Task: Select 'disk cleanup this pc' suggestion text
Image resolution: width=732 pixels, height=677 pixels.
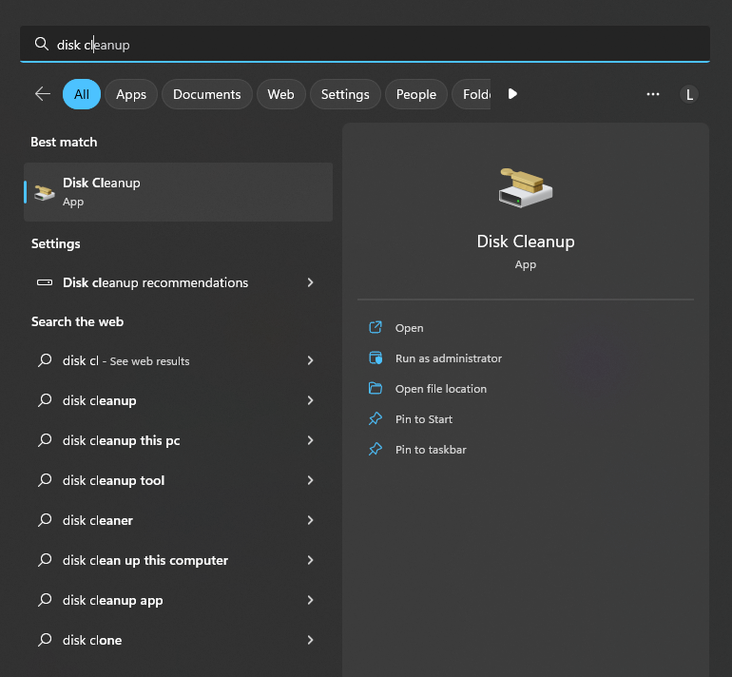Action: 122,440
